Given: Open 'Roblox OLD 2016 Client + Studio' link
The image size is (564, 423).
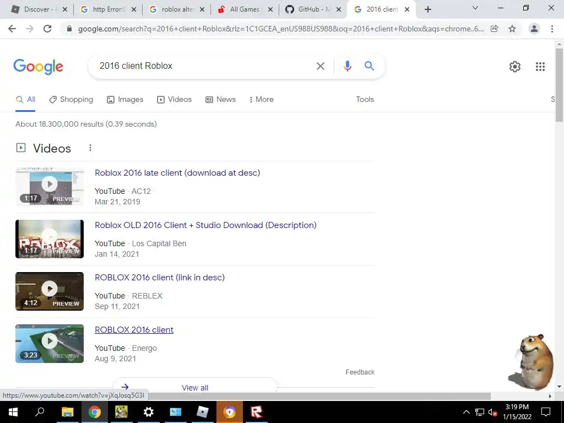Looking at the screenshot, I should (205, 225).
